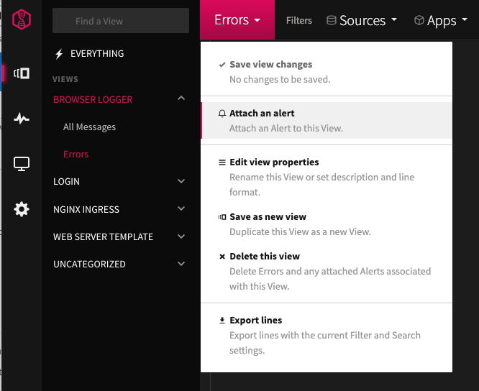The height and width of the screenshot is (391, 479).
Task: Expand the Uncategorized chevron
Action: [181, 264]
